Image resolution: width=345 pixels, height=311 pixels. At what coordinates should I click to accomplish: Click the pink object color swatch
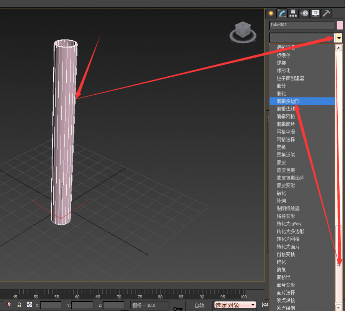point(339,25)
